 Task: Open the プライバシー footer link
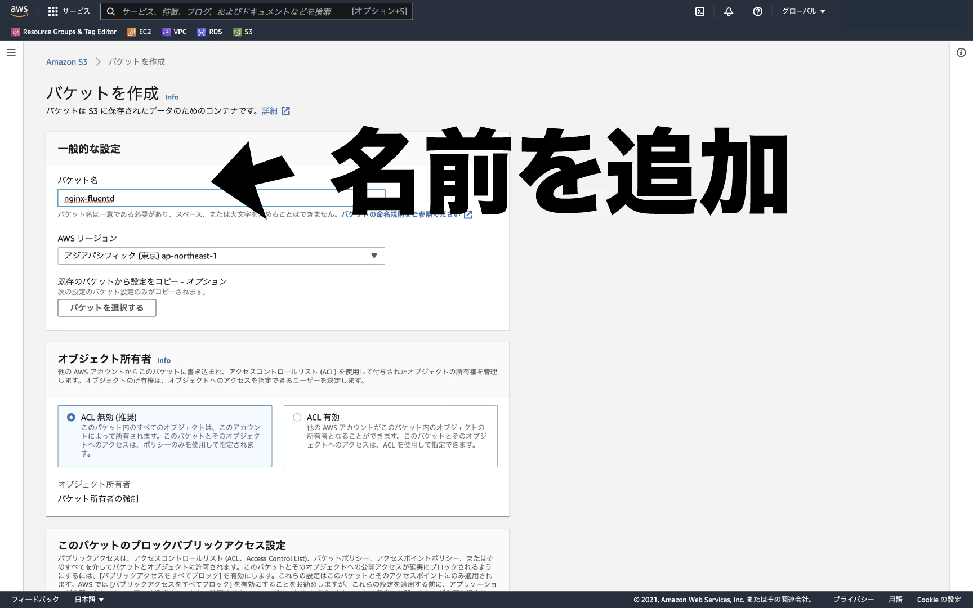(853, 600)
